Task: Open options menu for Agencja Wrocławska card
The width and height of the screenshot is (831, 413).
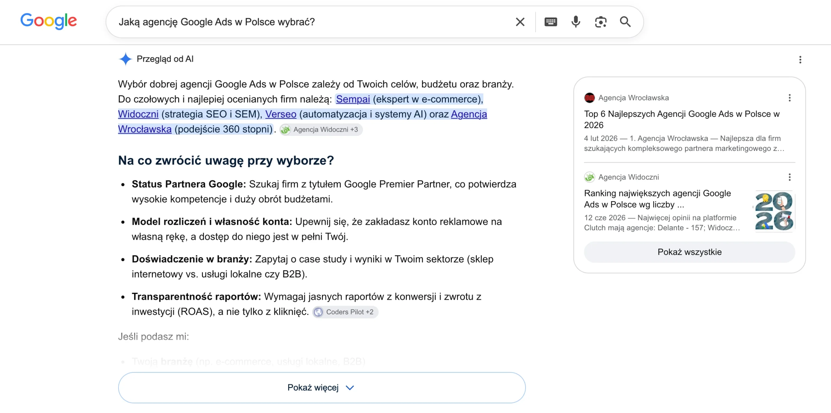Action: click(789, 98)
